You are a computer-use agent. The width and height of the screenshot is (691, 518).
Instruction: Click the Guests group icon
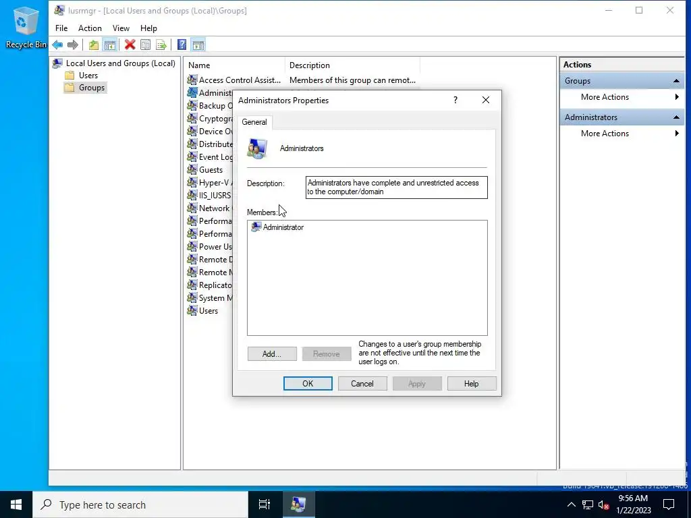pos(192,169)
